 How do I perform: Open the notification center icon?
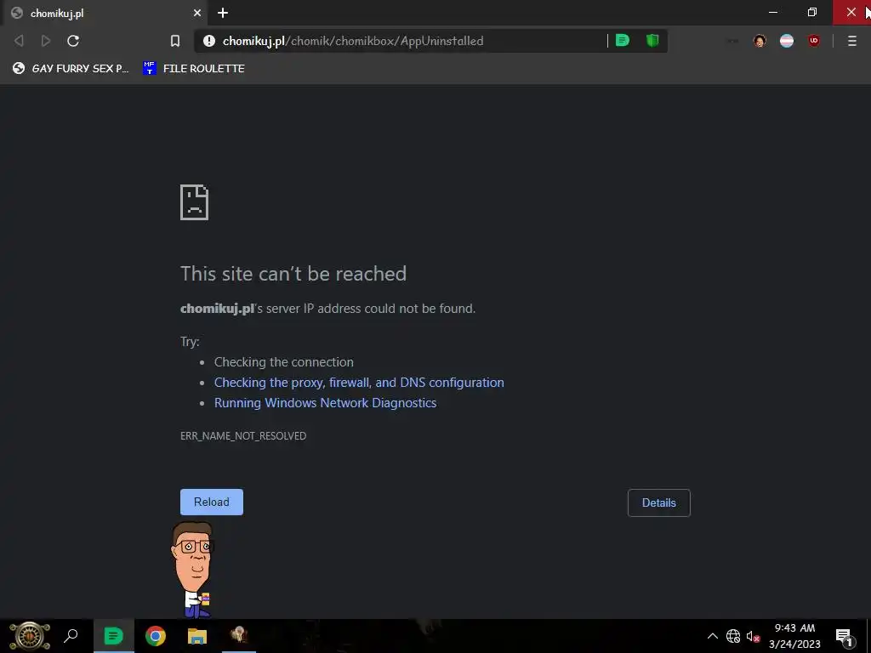tap(844, 636)
